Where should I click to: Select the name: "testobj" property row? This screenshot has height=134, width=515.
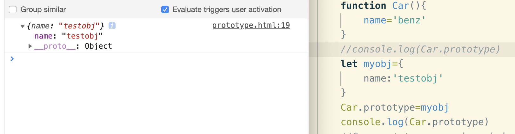(x=69, y=36)
